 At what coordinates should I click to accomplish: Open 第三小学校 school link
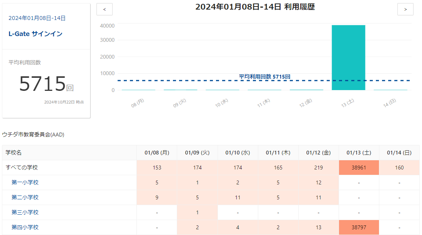pyautogui.click(x=25, y=212)
